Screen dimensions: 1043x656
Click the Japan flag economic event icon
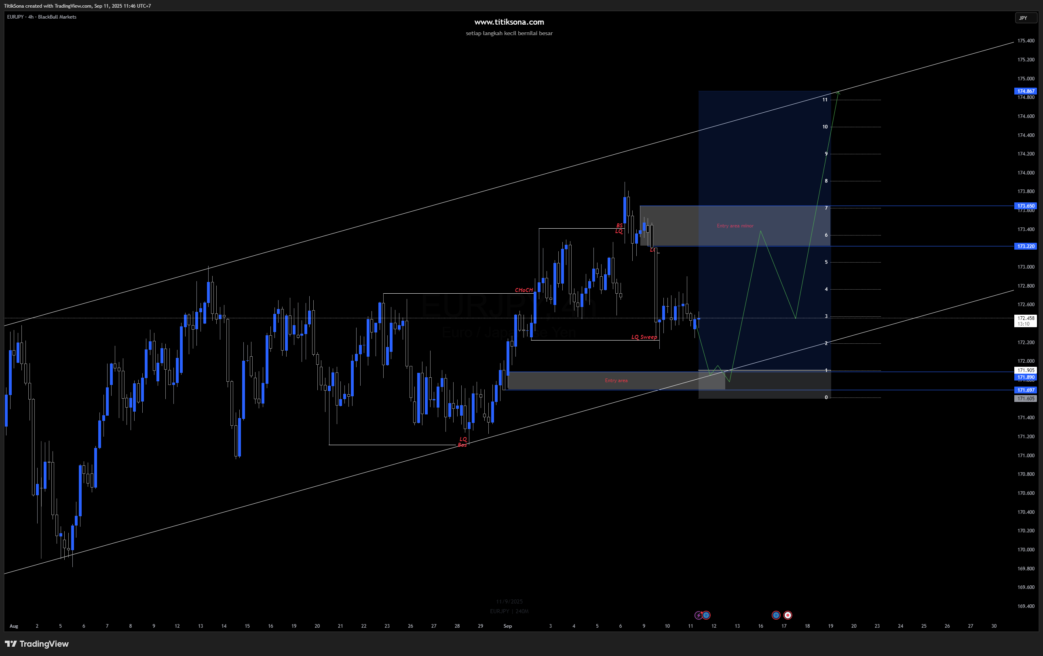point(788,615)
